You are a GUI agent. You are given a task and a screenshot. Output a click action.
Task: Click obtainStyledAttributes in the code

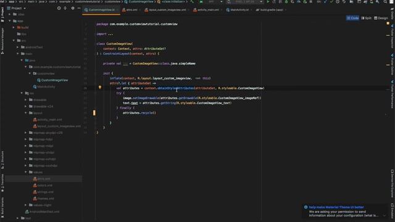pyautogui.click(x=175, y=88)
